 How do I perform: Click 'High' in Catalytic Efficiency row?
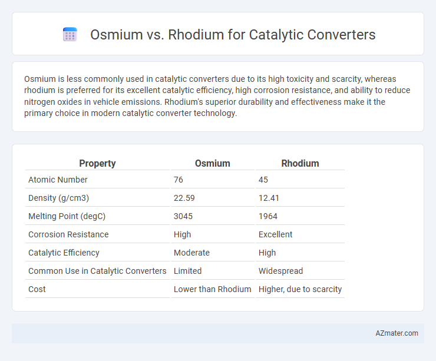pos(267,253)
